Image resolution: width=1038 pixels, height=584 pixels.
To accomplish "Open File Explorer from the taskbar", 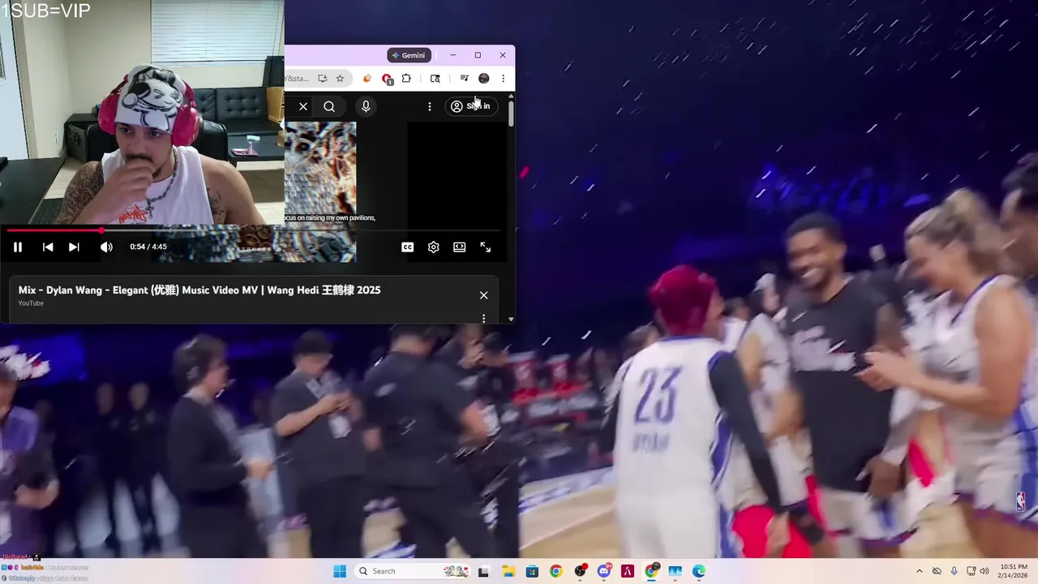I will tap(508, 571).
